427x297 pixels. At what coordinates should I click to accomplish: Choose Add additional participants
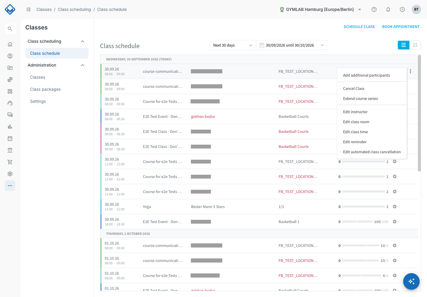(x=372, y=75)
